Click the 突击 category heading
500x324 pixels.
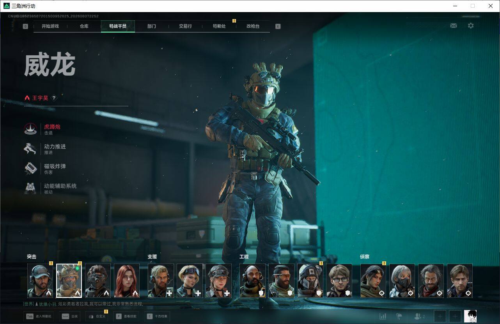coord(32,257)
